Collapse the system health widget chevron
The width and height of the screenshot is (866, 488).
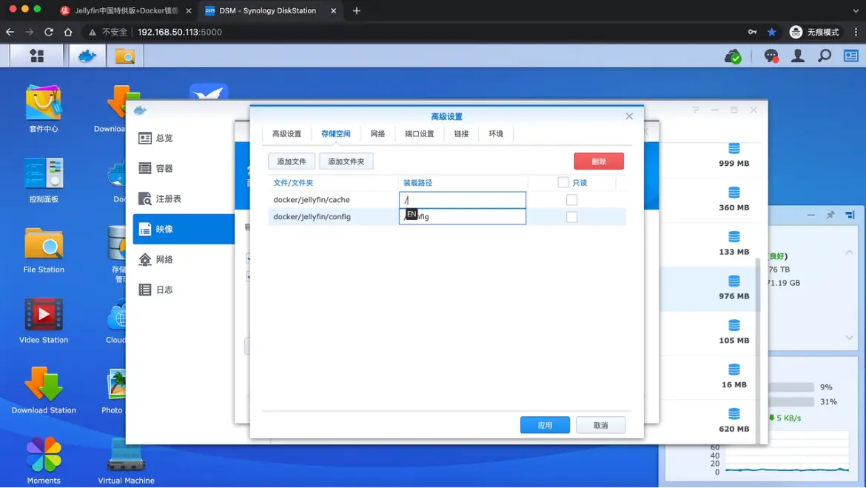point(849,253)
